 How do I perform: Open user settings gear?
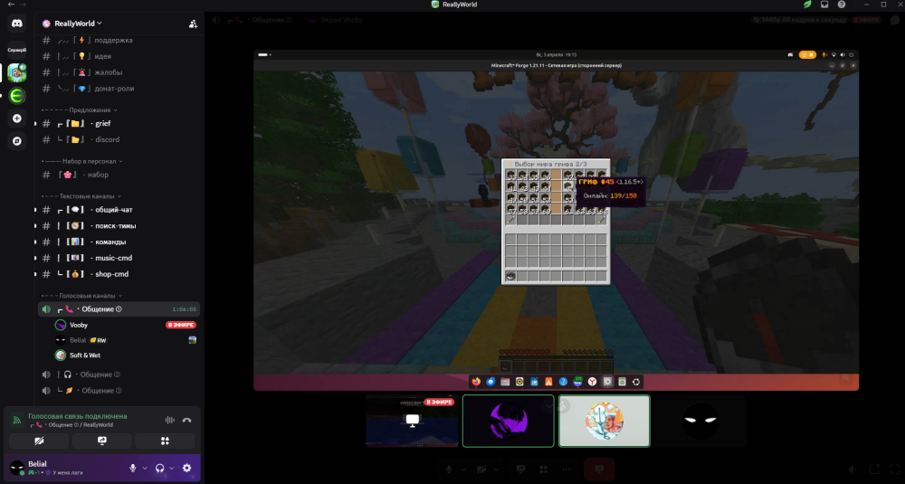[187, 468]
